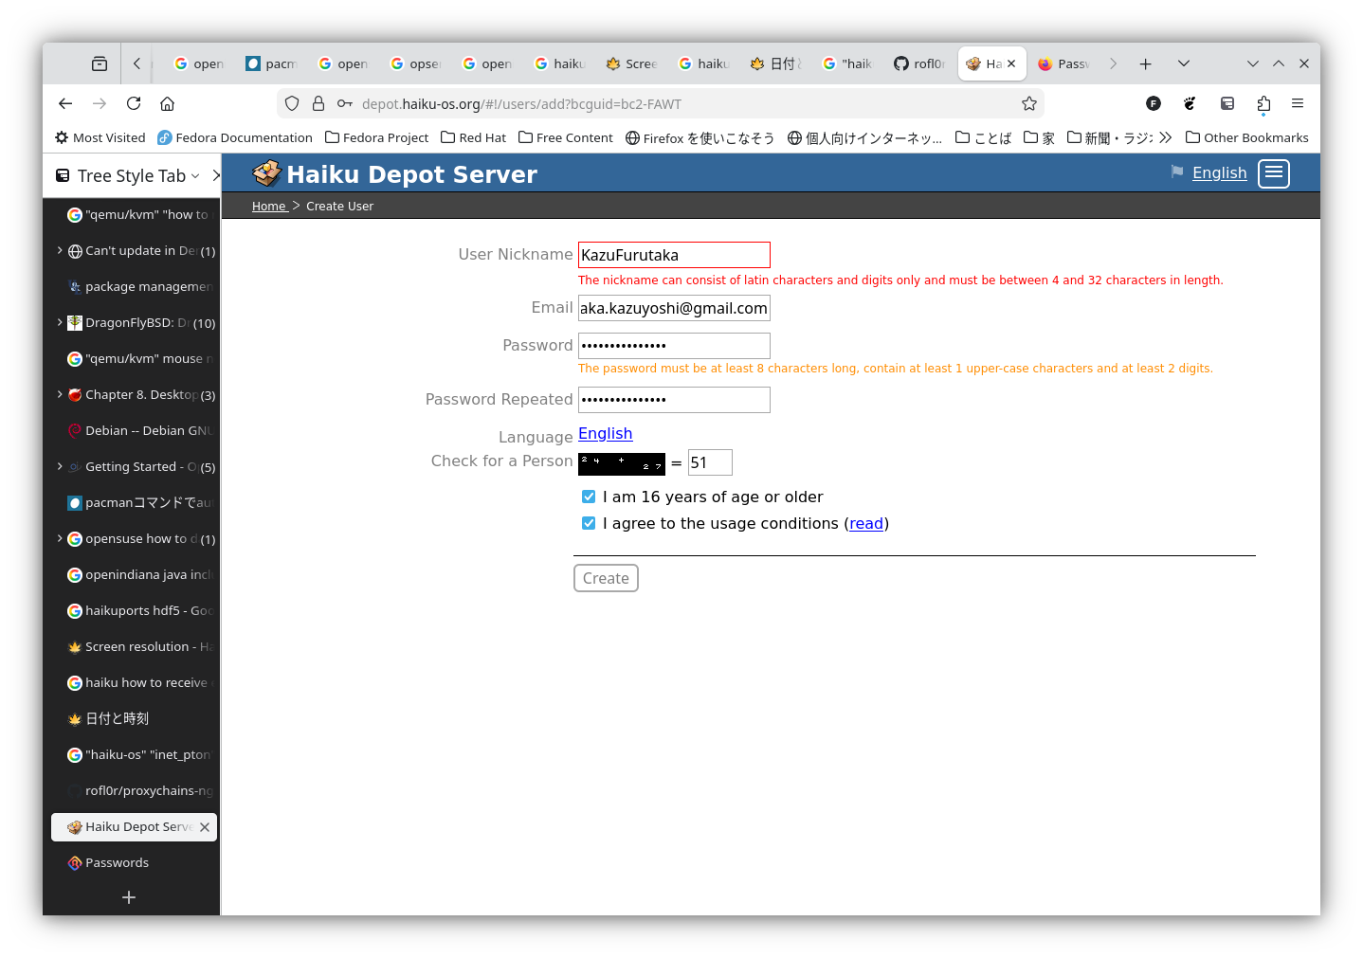1363x958 pixels.
Task: Open the Firefox application menu icon
Action: coord(1297,103)
